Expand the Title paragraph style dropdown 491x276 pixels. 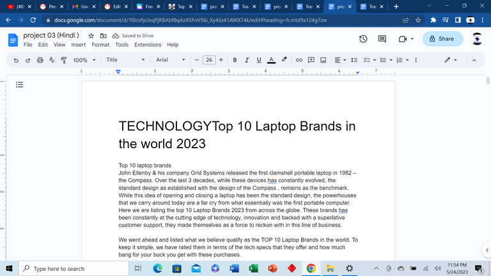(x=125, y=60)
